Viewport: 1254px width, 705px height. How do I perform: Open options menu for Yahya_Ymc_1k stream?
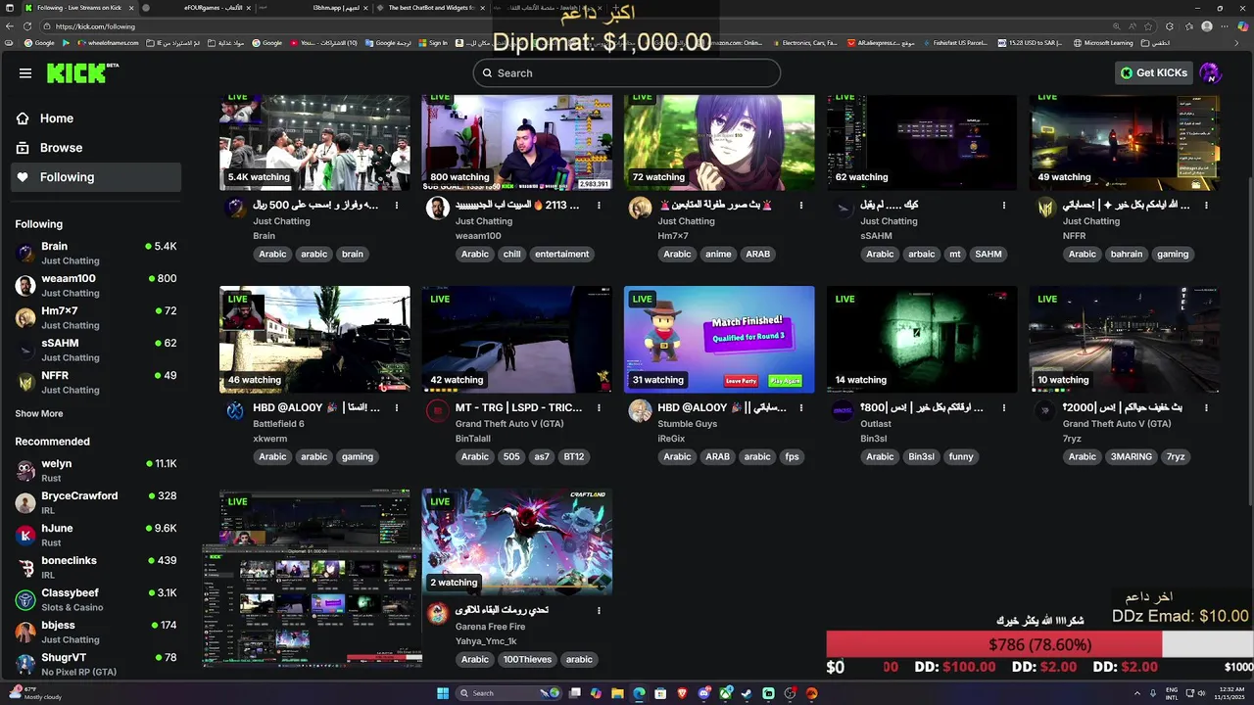(x=599, y=611)
